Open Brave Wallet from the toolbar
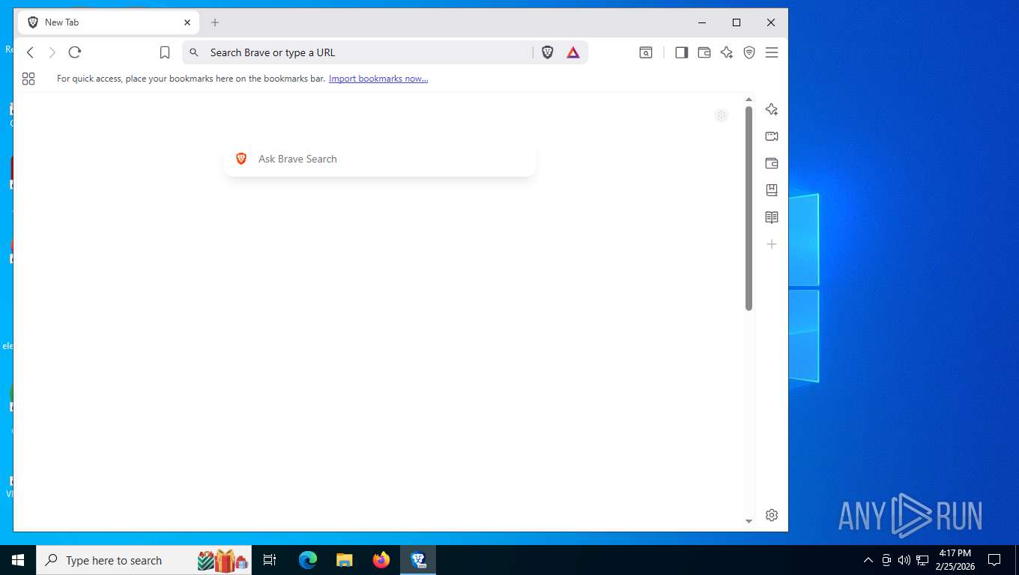Viewport: 1019px width, 575px height. 704,52
